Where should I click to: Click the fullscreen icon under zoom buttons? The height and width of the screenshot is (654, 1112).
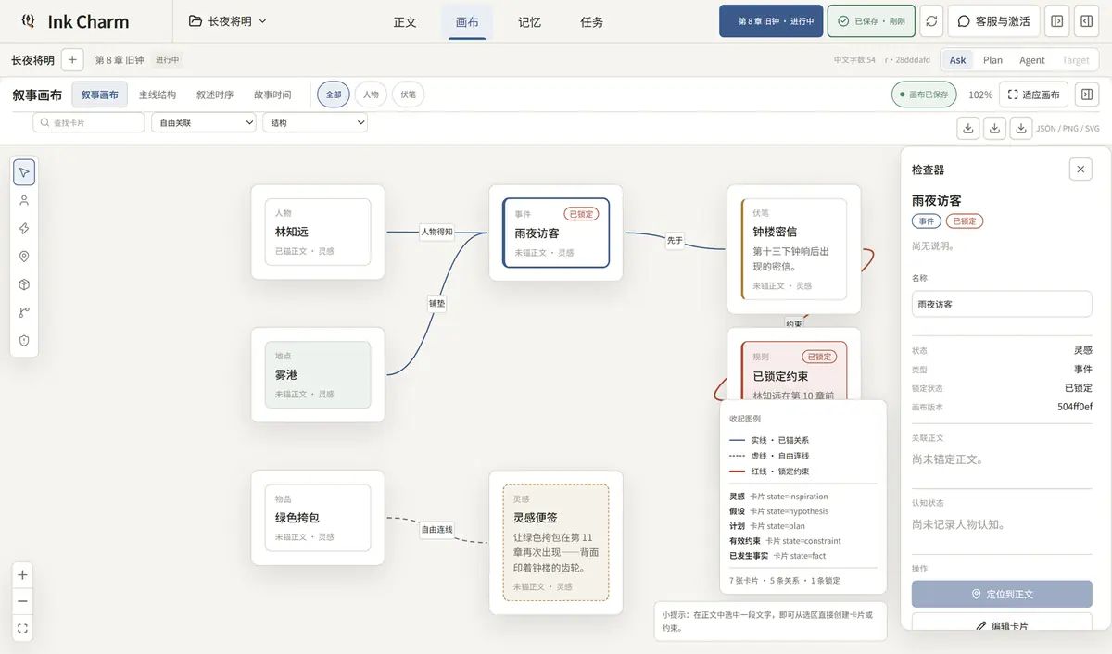23,628
